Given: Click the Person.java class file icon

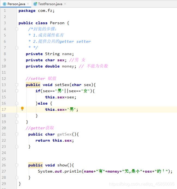Looking at the screenshot, I should tap(5, 4).
